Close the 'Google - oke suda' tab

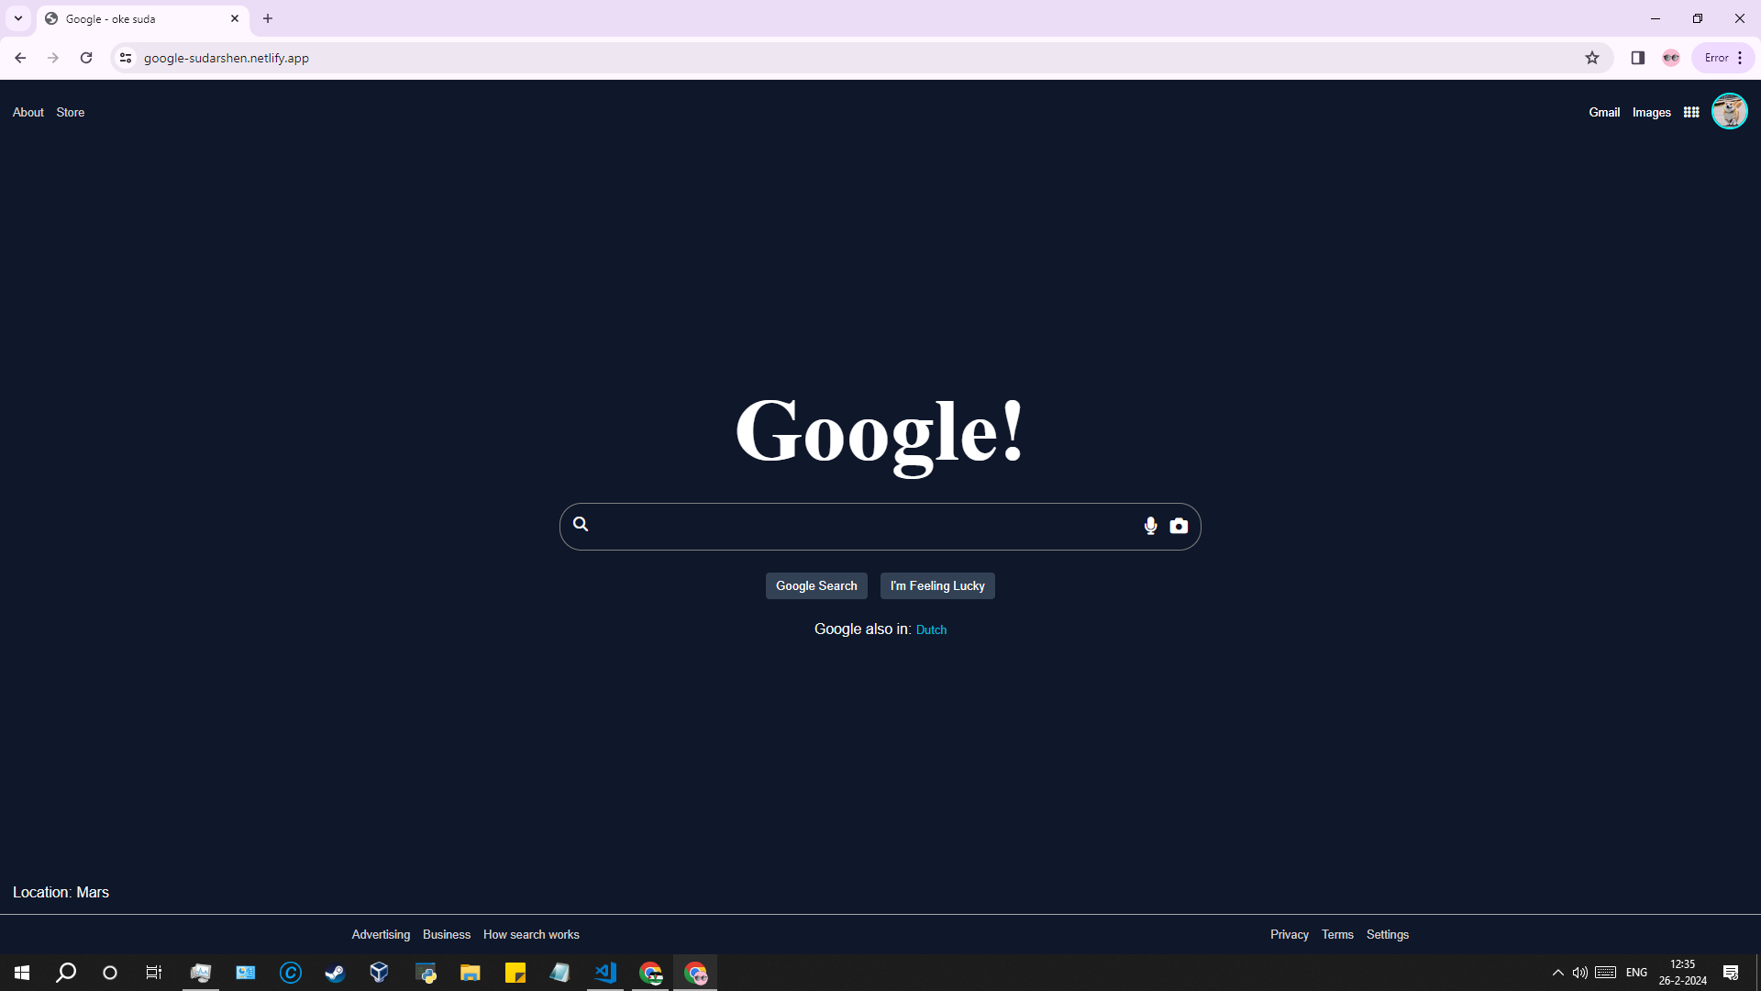tap(235, 18)
